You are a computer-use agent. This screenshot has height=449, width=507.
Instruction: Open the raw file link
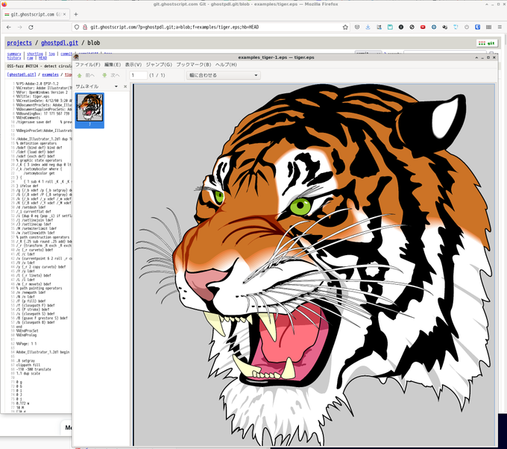point(30,58)
